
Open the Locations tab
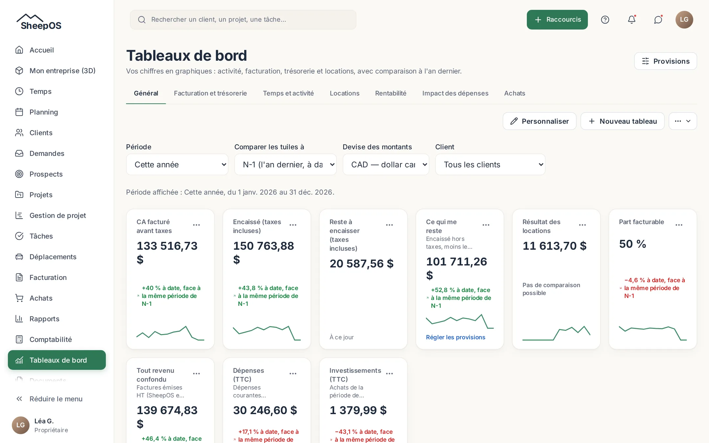pos(345,93)
